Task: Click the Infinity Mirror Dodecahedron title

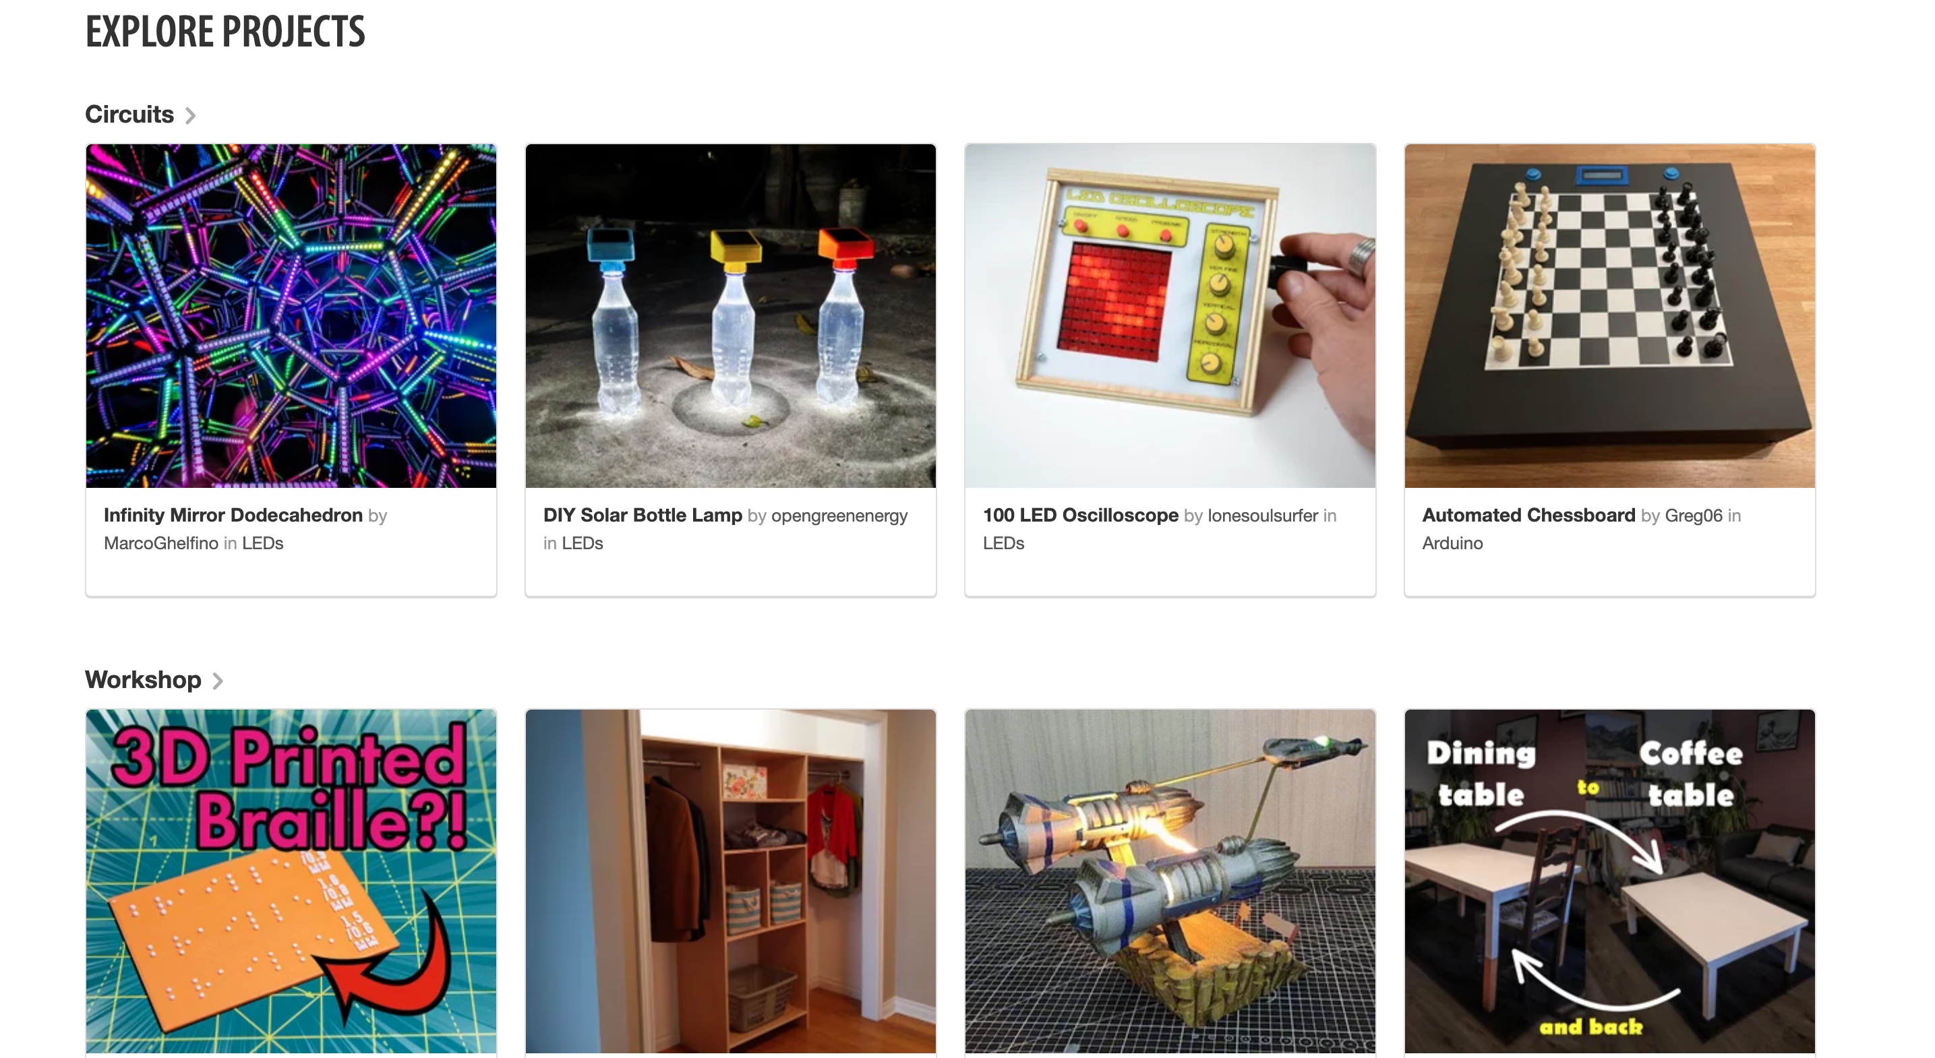Action: coord(233,515)
